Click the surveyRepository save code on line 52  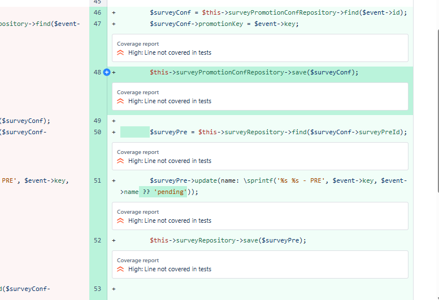coord(228,240)
